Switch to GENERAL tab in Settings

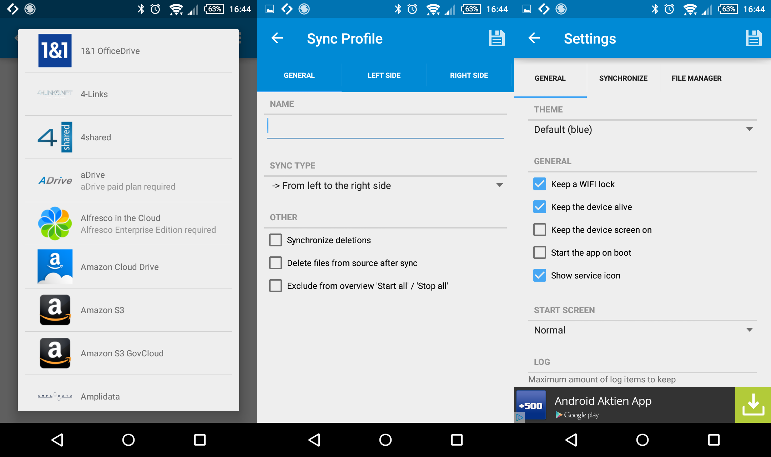tap(550, 78)
